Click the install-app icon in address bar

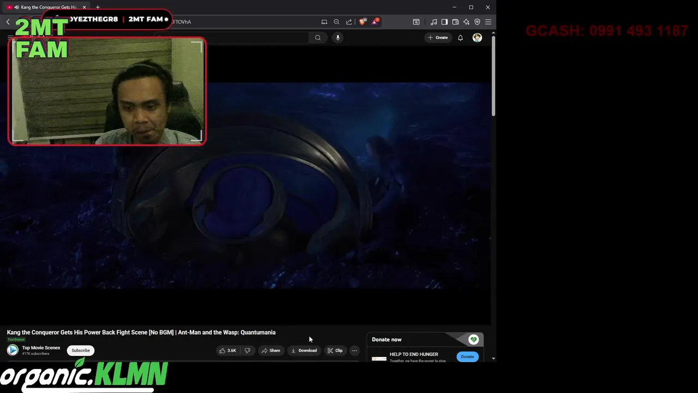click(x=324, y=22)
